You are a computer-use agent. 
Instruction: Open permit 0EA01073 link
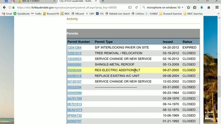click(75, 110)
